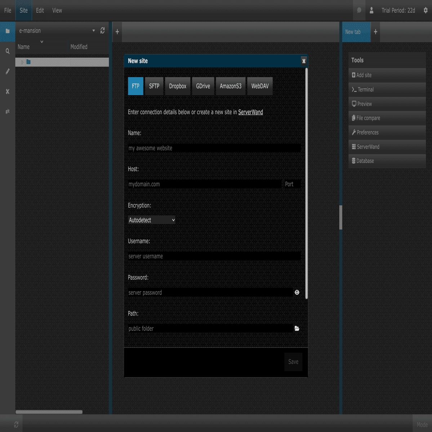Open the Site menu
The height and width of the screenshot is (432, 432).
pos(24,10)
